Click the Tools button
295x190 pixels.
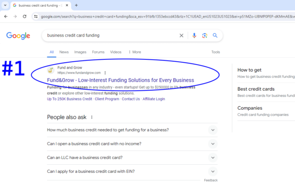point(216,52)
